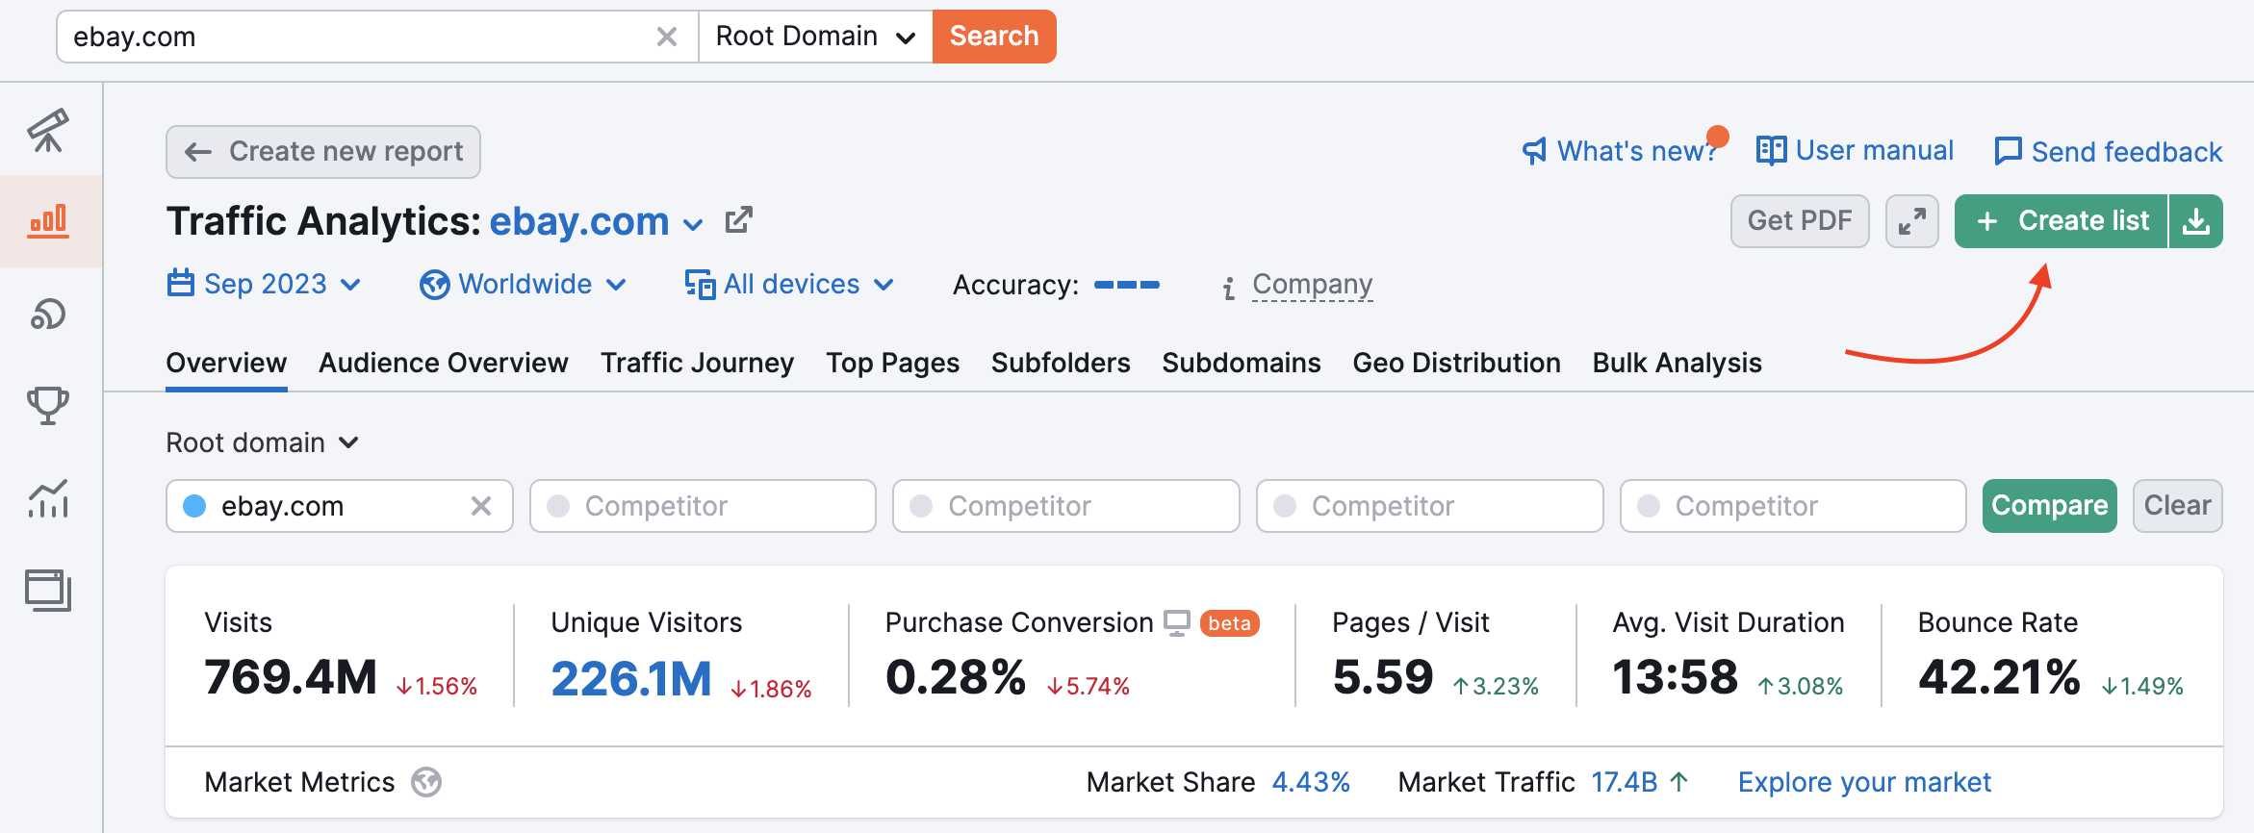The height and width of the screenshot is (833, 2254).
Task: Click the Avg. Visit Duration 13:58 value
Action: [1676, 676]
